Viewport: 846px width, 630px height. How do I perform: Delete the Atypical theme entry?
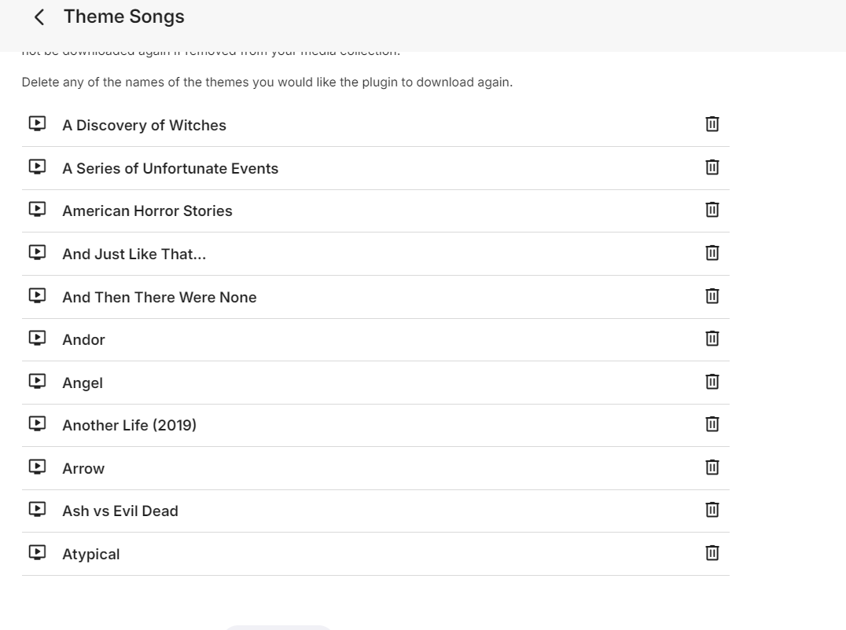712,553
